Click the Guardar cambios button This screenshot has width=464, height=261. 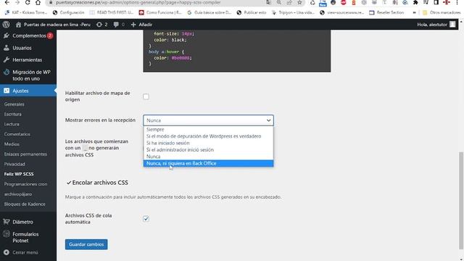pyautogui.click(x=86, y=244)
